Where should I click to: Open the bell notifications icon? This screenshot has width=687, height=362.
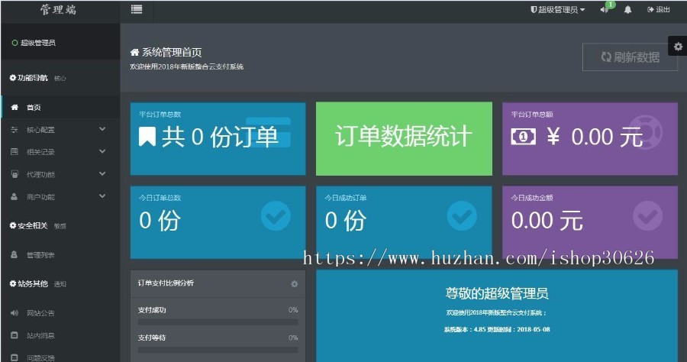[x=628, y=10]
